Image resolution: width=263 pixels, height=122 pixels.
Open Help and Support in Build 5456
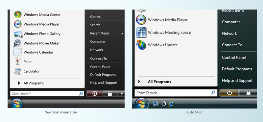click(x=237, y=81)
